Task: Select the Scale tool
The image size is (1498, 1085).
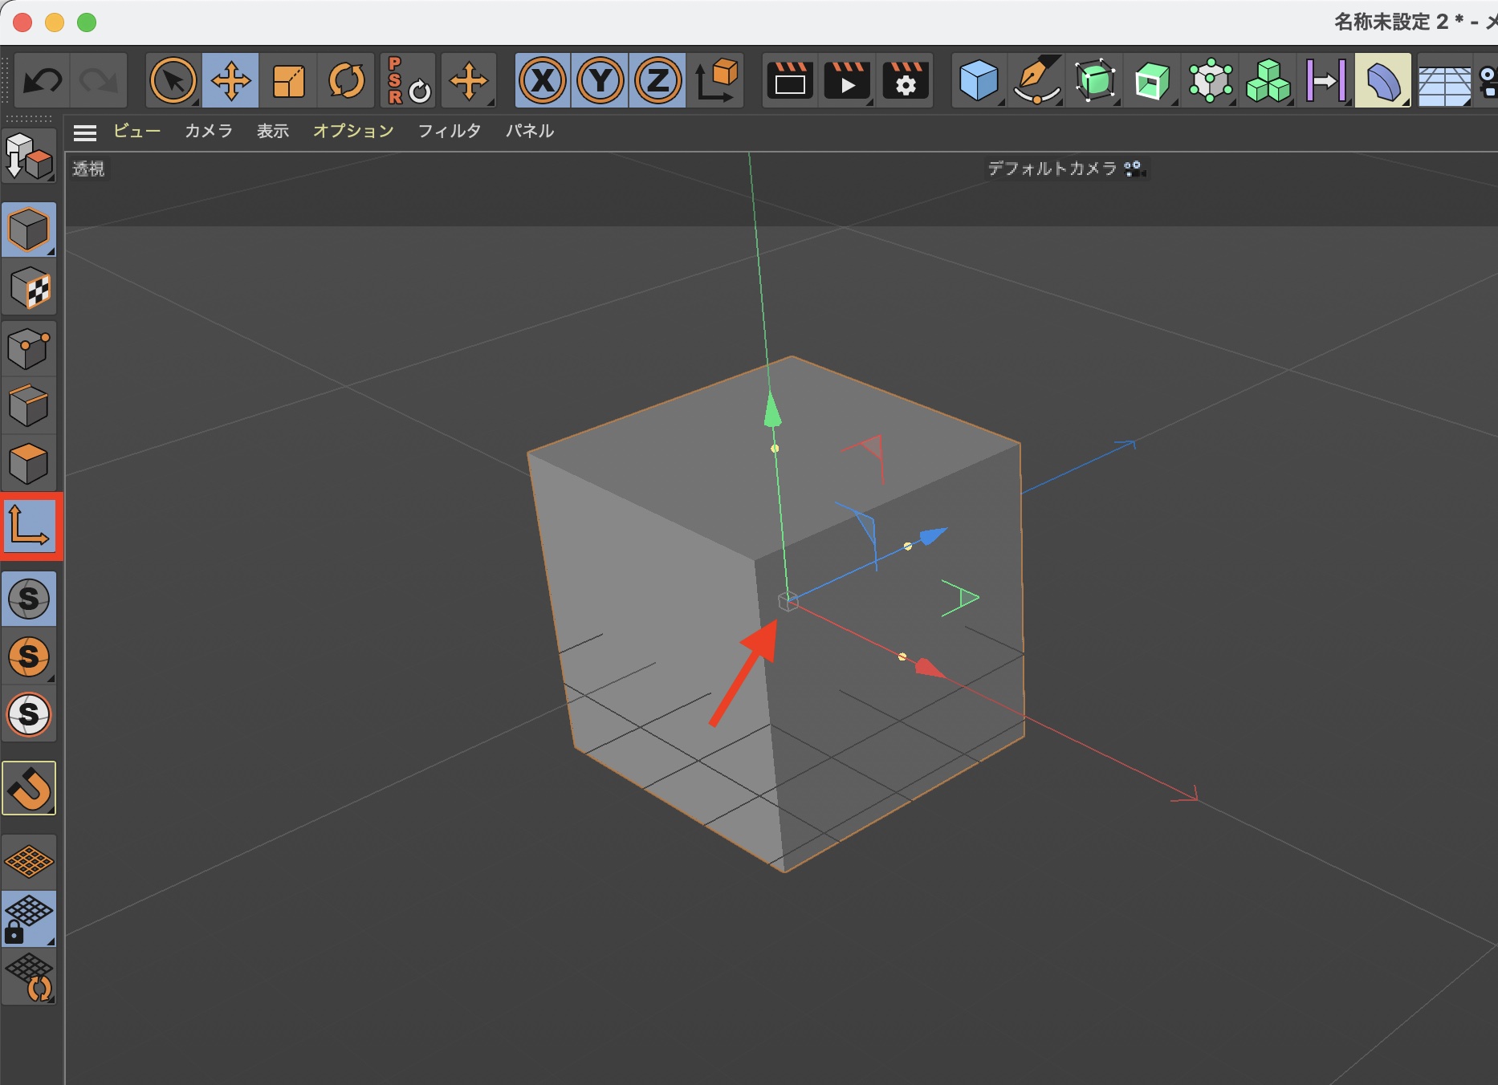Action: tap(288, 81)
